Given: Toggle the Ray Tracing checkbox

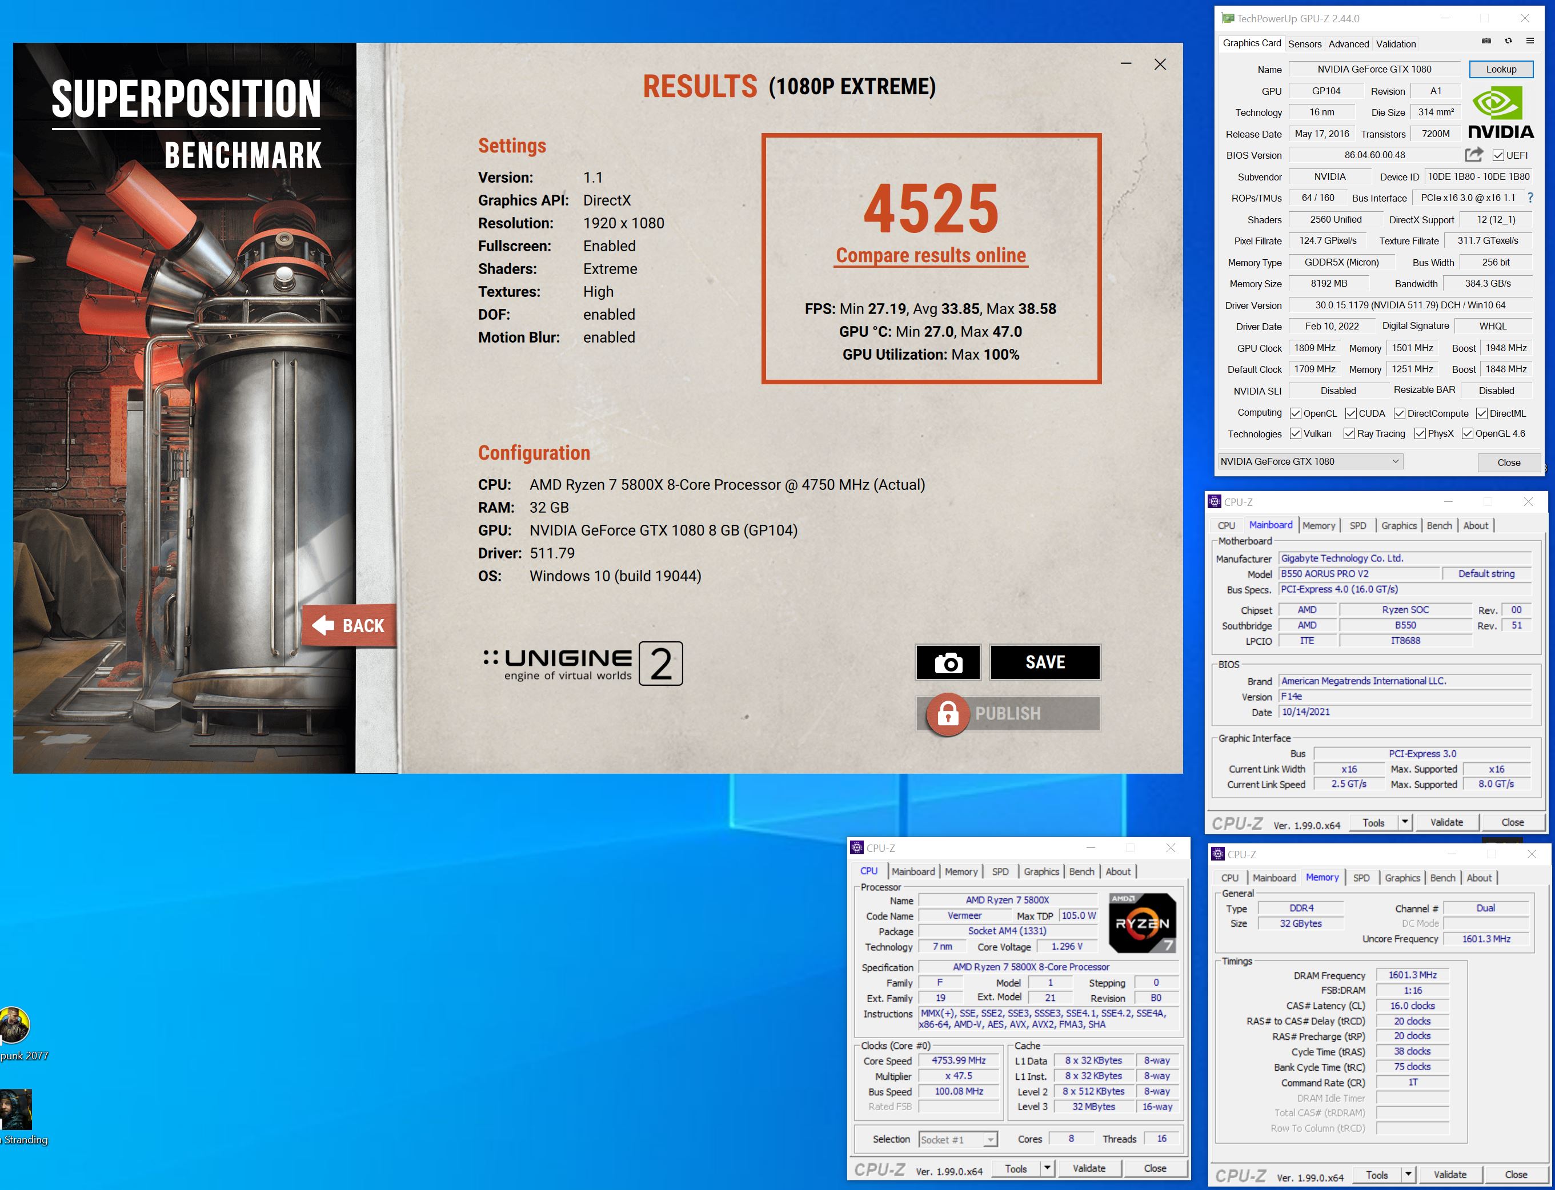Looking at the screenshot, I should coord(1349,433).
